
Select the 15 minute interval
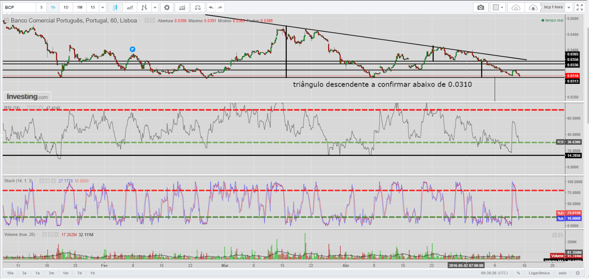click(x=93, y=7)
